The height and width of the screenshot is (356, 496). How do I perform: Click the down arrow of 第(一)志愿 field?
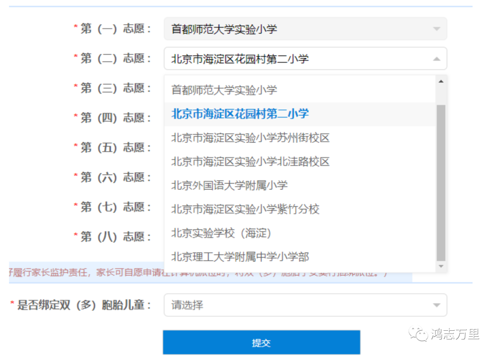click(437, 29)
